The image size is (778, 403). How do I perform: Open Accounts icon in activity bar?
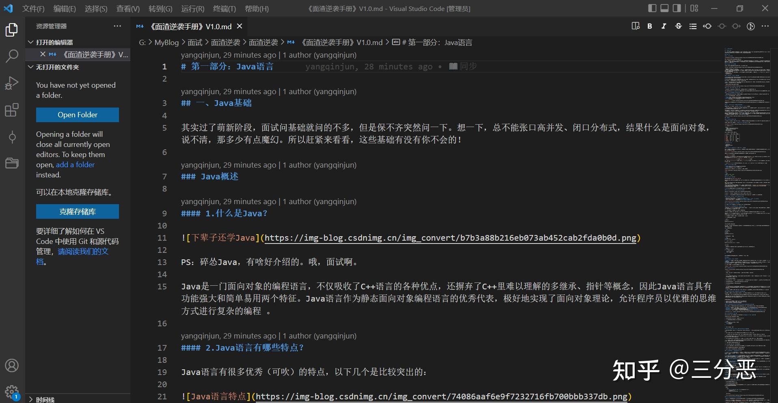tap(12, 366)
